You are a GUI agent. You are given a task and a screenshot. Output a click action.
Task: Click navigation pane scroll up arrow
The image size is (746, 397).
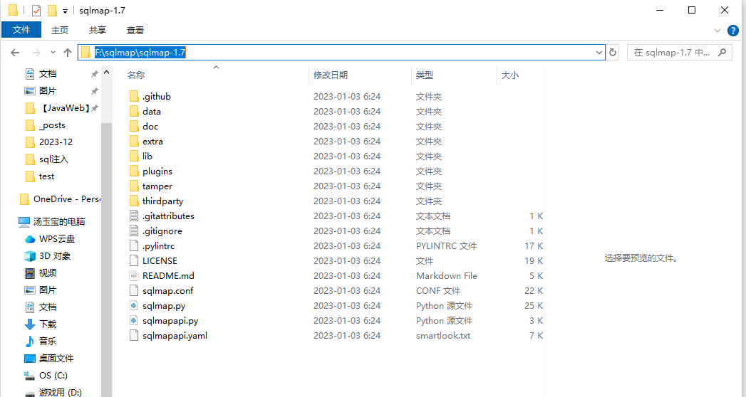coord(107,72)
